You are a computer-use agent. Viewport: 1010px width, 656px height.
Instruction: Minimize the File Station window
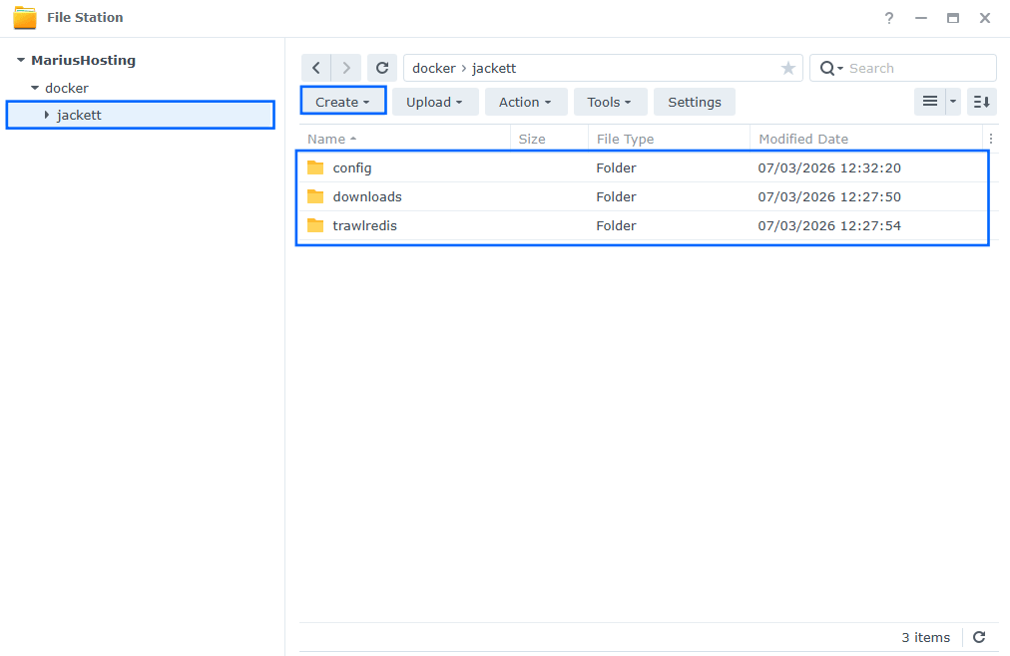click(921, 18)
